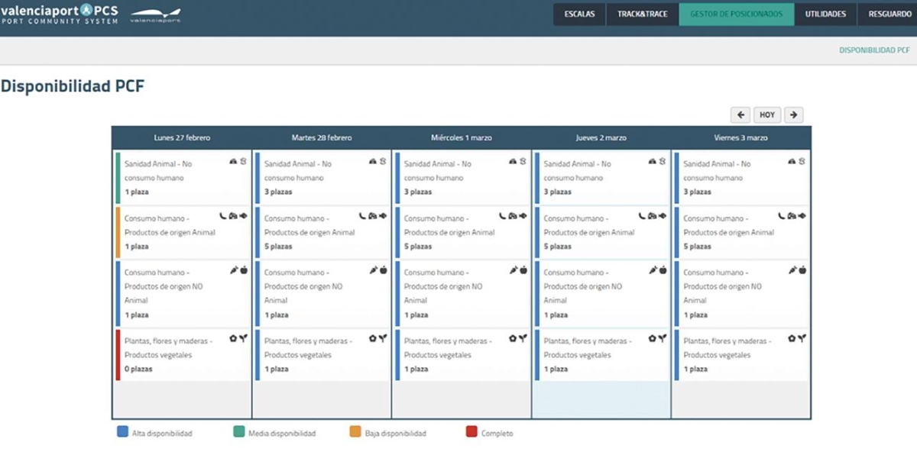
Task: Click the Lunes 27 febrero column header
Action: (x=182, y=138)
